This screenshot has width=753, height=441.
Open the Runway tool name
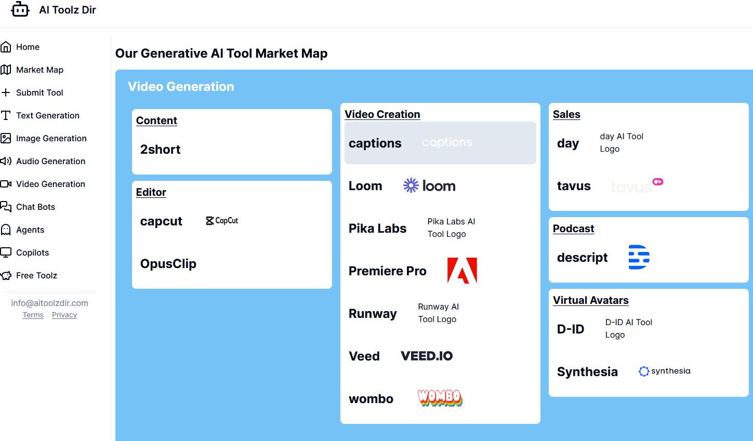(373, 313)
